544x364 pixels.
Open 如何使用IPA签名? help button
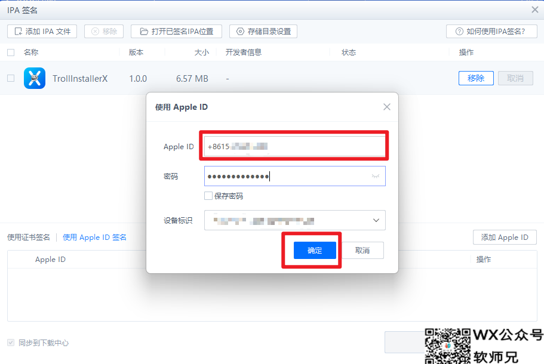(x=491, y=32)
